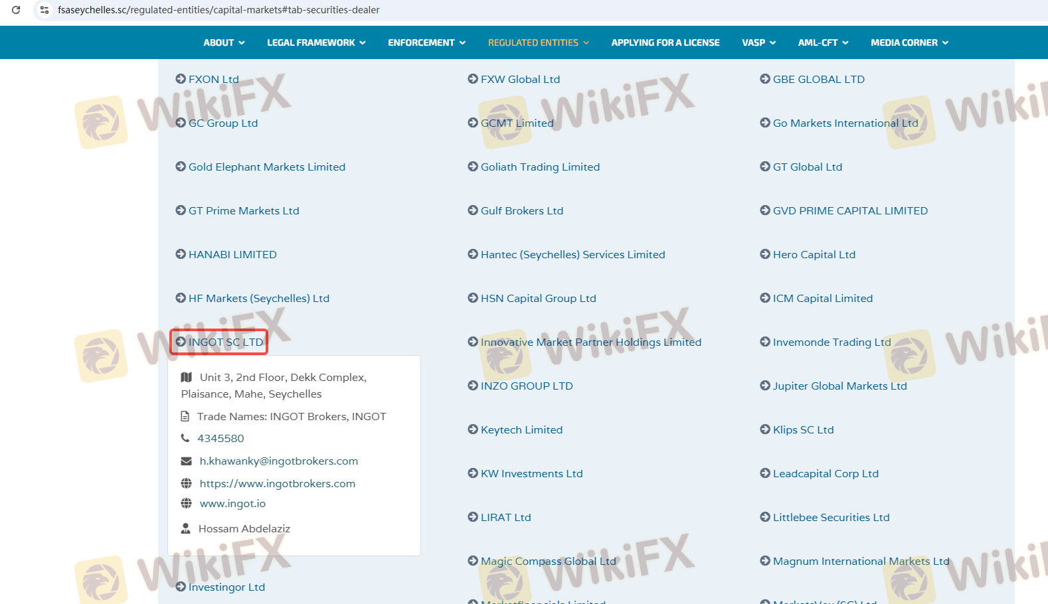Click the browser address bar URL
This screenshot has width=1048, height=604.
click(x=218, y=10)
